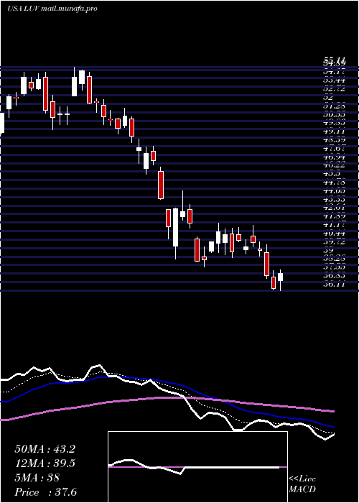Click the 39.72 price axis label
This screenshot has width=359, height=503.
pos(335,242)
